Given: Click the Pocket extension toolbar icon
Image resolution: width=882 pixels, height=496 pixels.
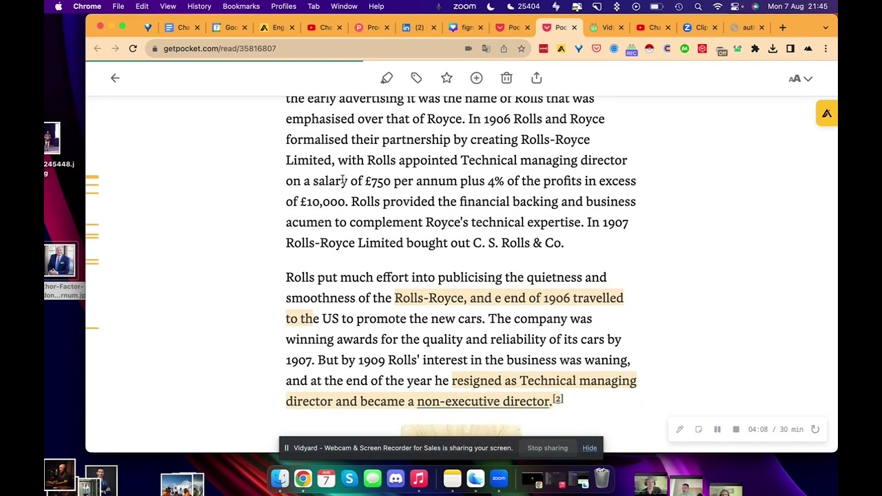Looking at the screenshot, I should tap(596, 49).
